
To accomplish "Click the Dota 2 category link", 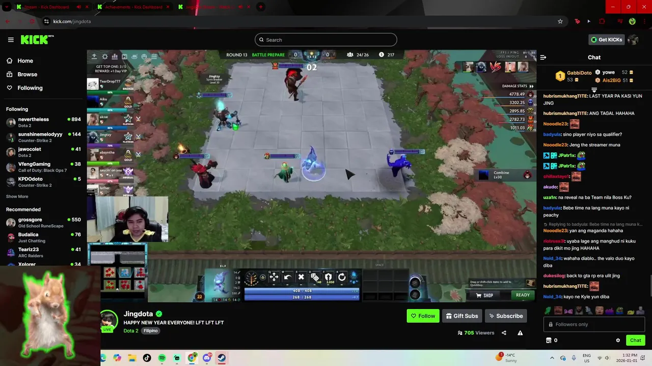I will [131, 330].
